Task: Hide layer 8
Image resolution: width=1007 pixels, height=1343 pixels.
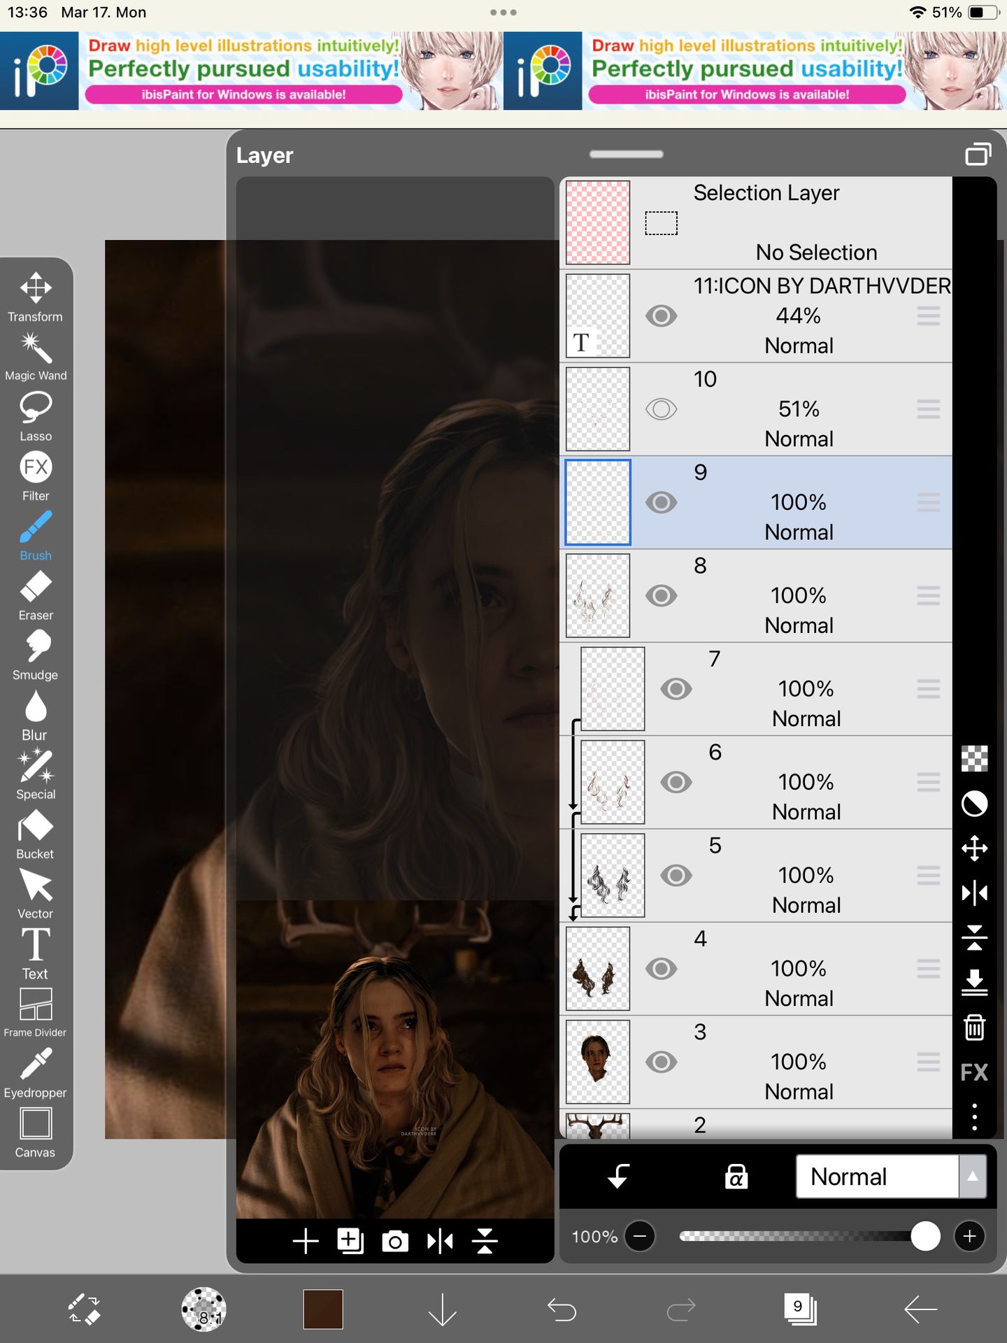Action: point(662,596)
